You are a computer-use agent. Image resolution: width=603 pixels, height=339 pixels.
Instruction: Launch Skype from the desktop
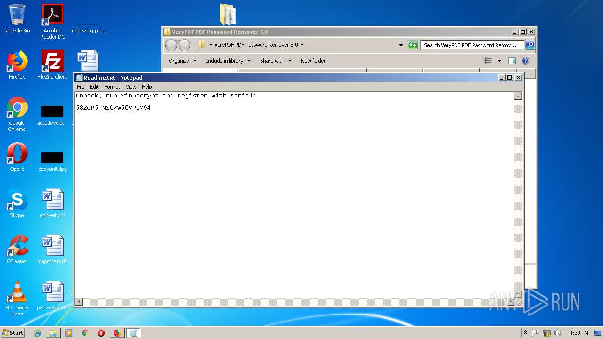tap(17, 203)
